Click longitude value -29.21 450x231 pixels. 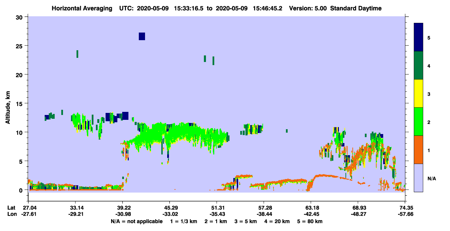pos(76,214)
